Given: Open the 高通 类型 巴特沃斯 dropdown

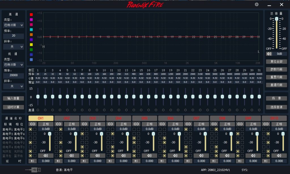Looking at the screenshot, I should pyautogui.click(x=14, y=25).
